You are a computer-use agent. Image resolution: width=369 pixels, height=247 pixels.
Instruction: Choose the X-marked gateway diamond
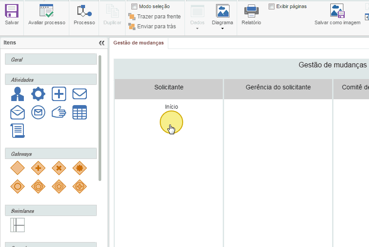click(59, 168)
